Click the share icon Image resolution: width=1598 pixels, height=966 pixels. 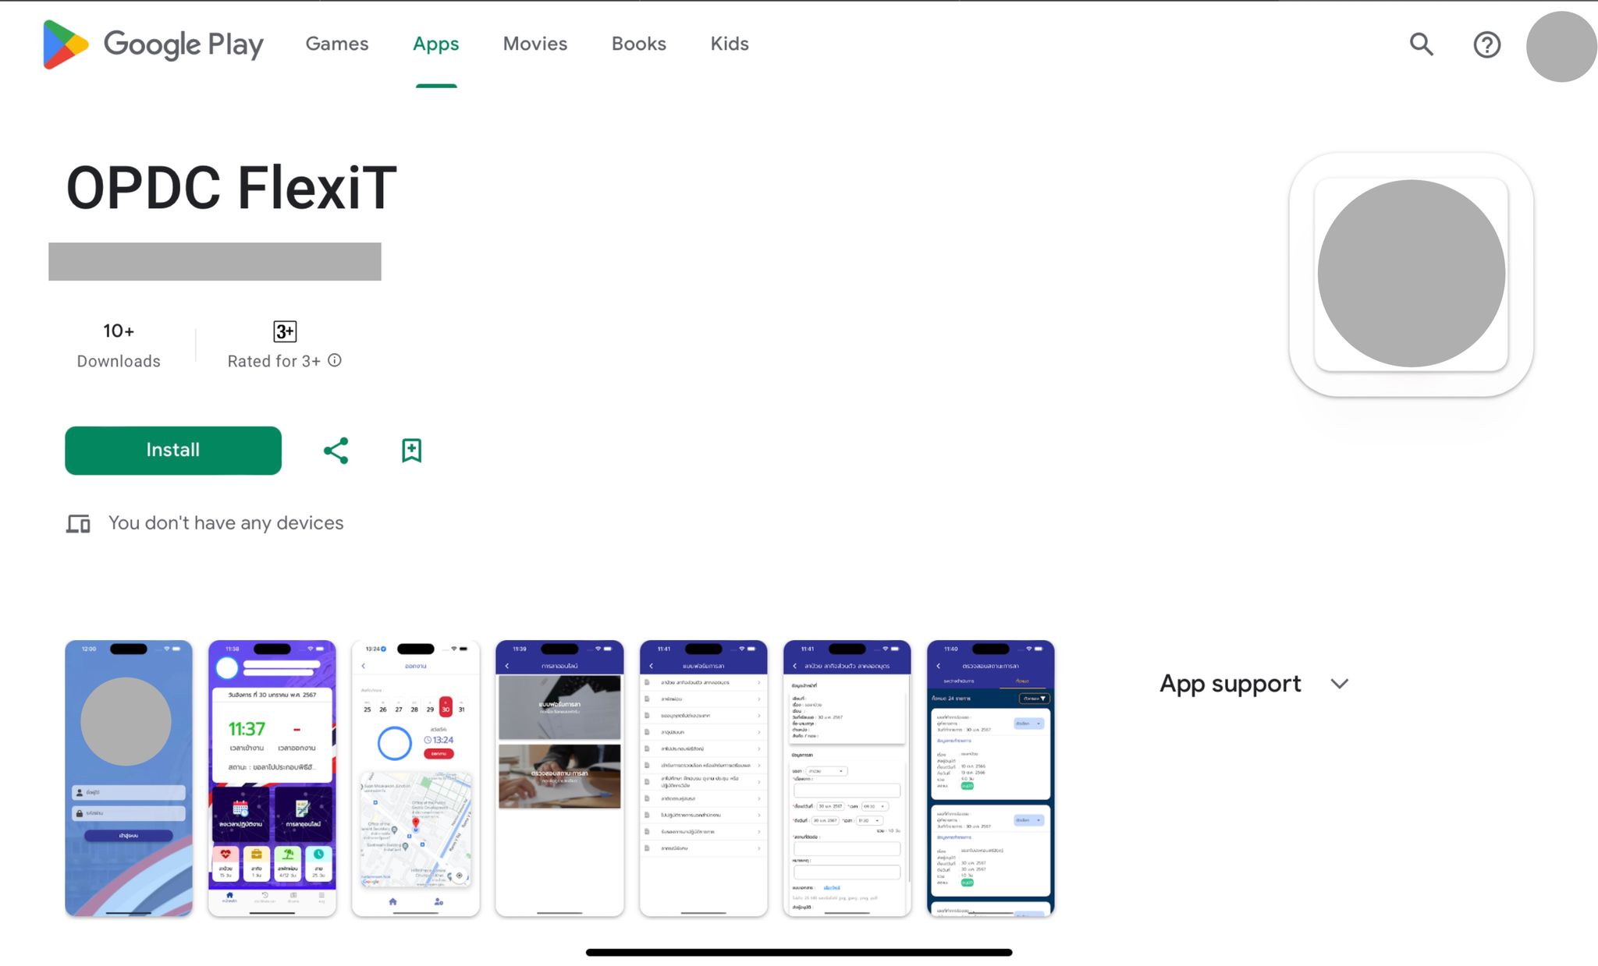(x=336, y=451)
